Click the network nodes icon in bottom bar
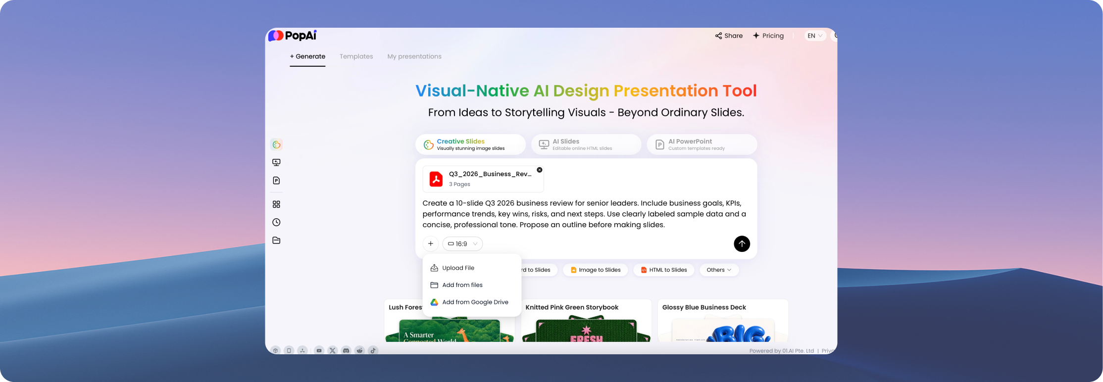The width and height of the screenshot is (1103, 382). [x=302, y=350]
